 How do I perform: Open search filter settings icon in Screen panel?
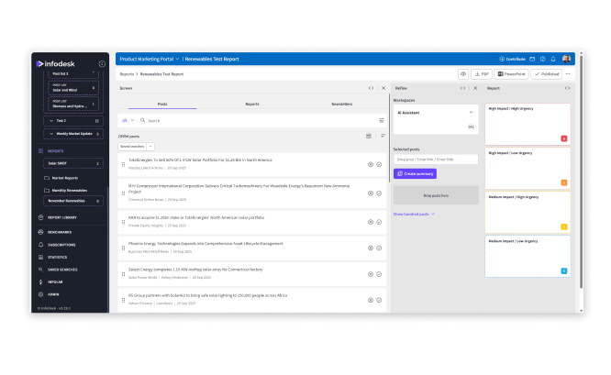coord(382,120)
